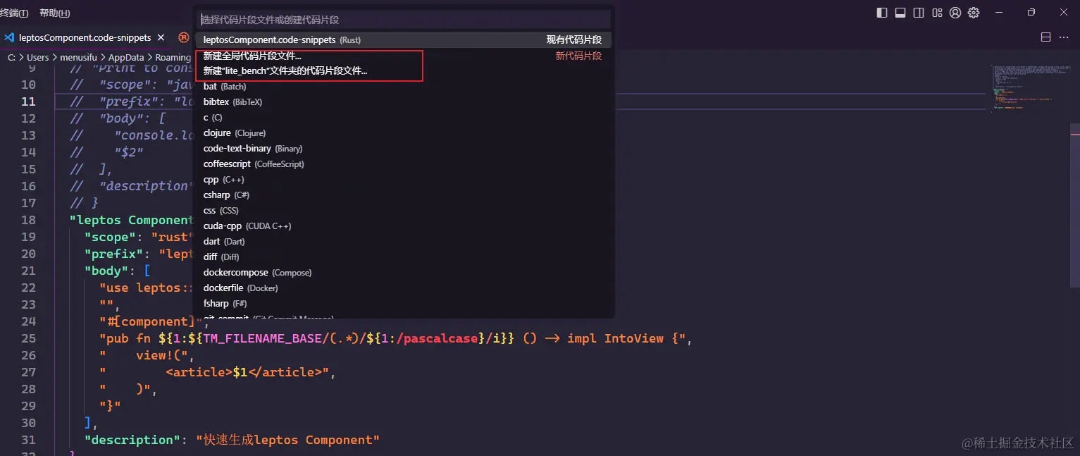
Task: Open the 终端(T) menu
Action: [14, 13]
